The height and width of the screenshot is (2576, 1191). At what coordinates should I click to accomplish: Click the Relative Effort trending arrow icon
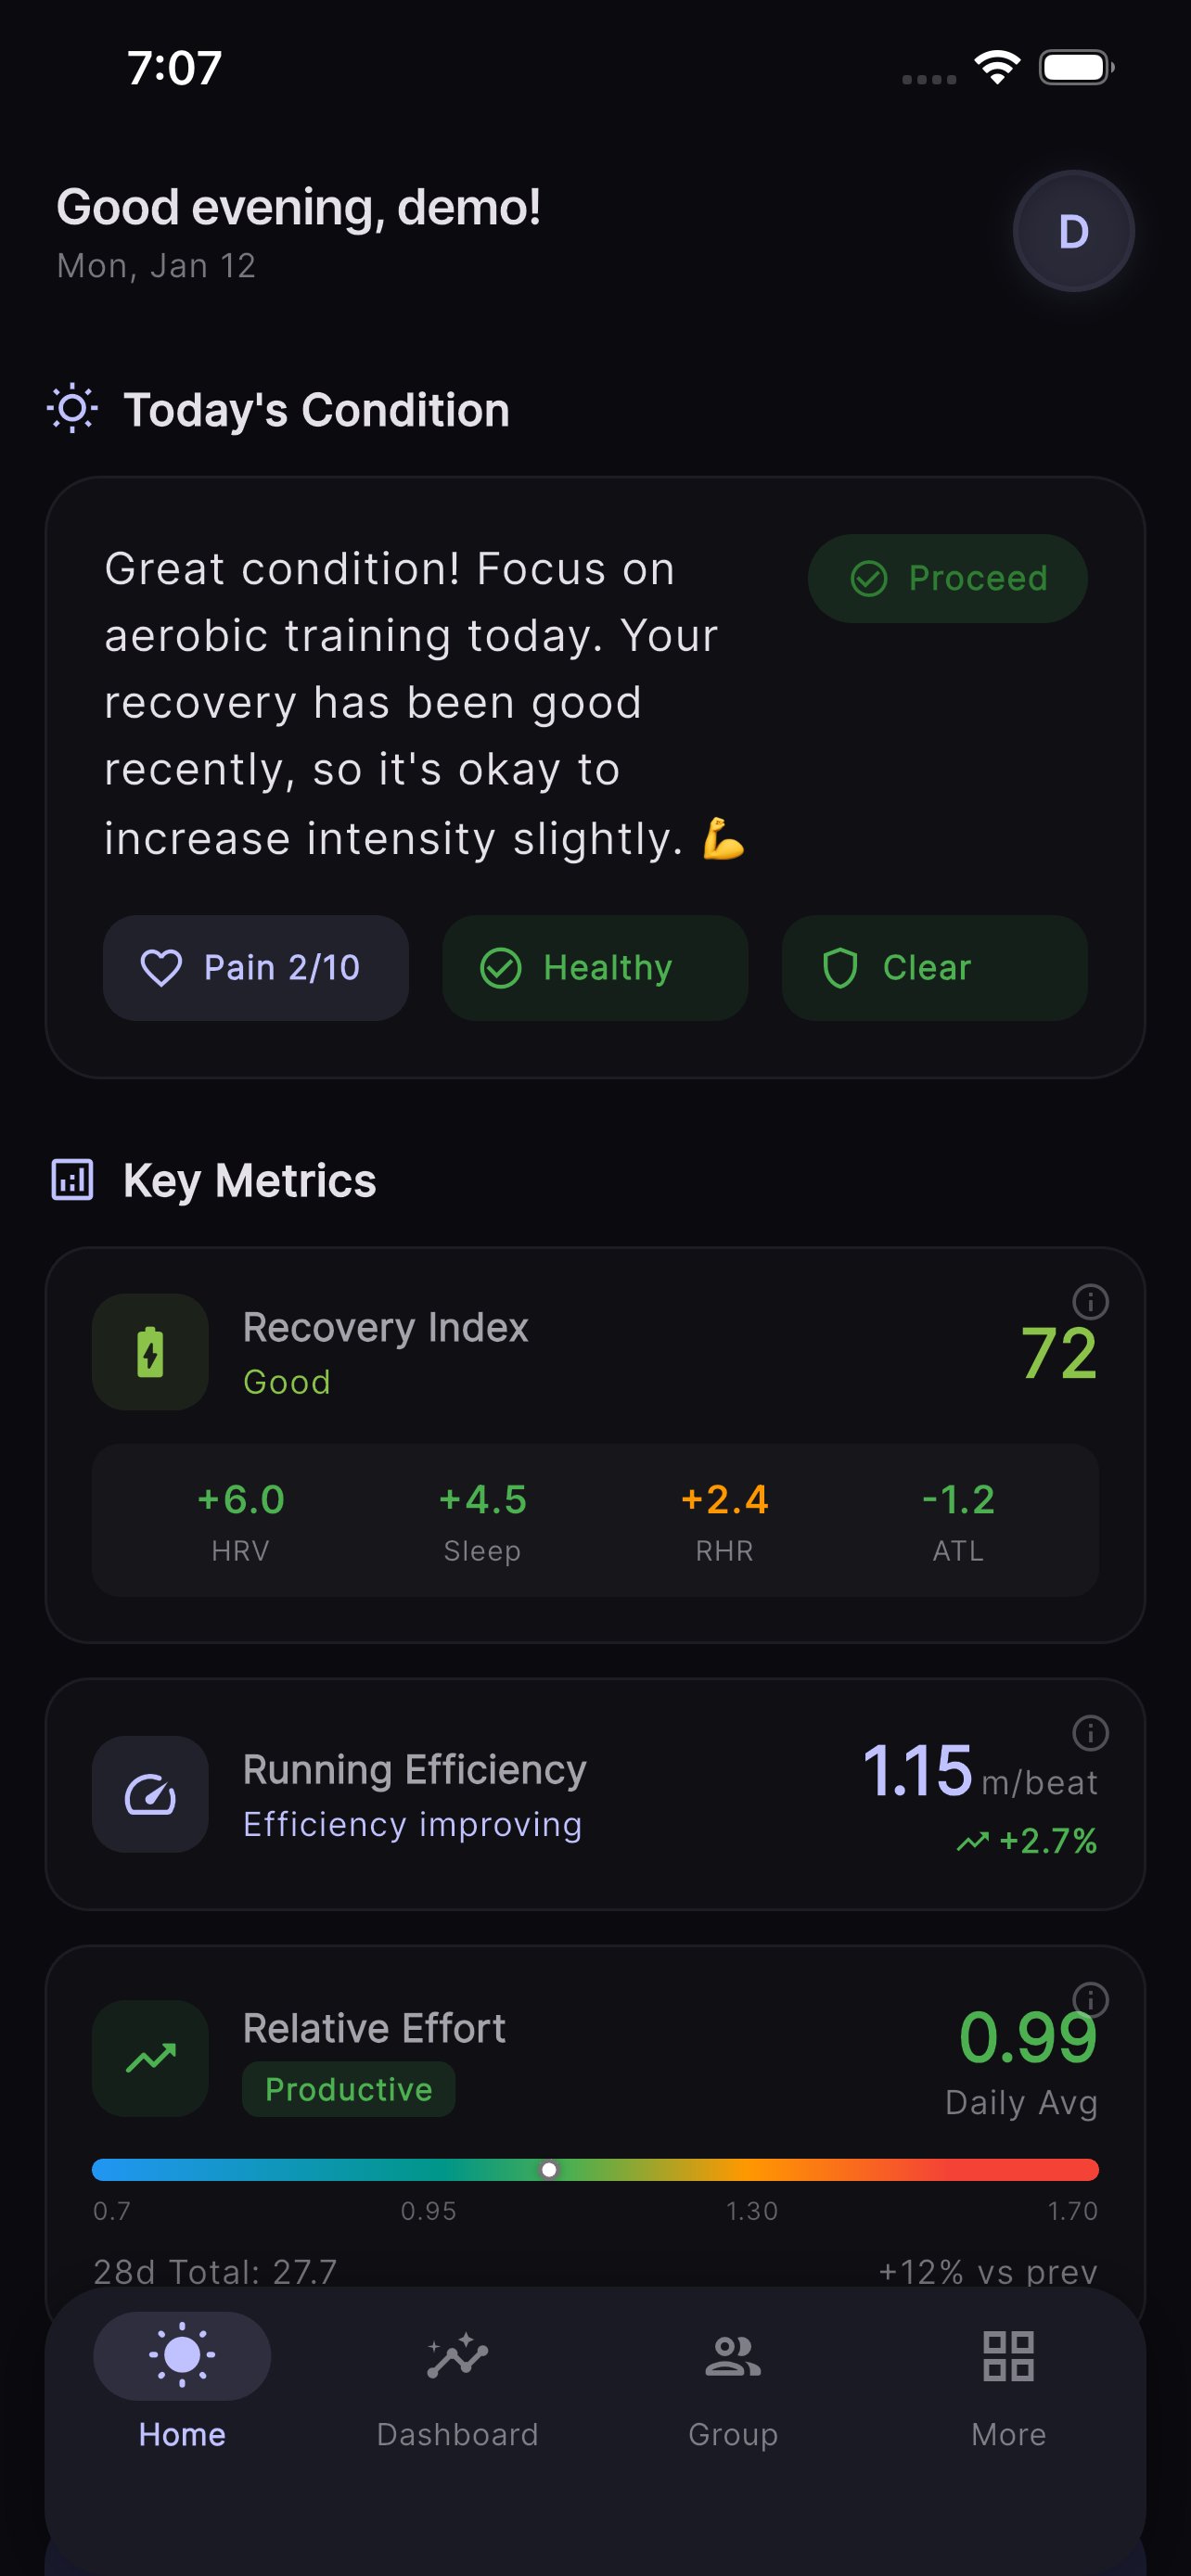pyautogui.click(x=149, y=2058)
